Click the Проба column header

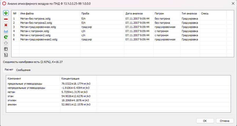[x=102, y=13]
